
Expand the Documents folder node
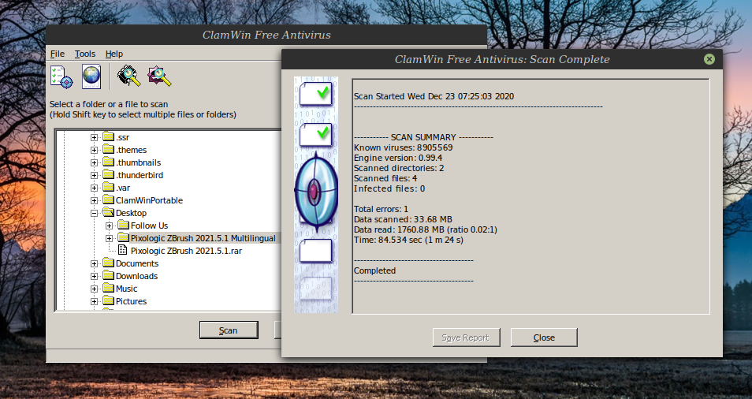pyautogui.click(x=94, y=263)
